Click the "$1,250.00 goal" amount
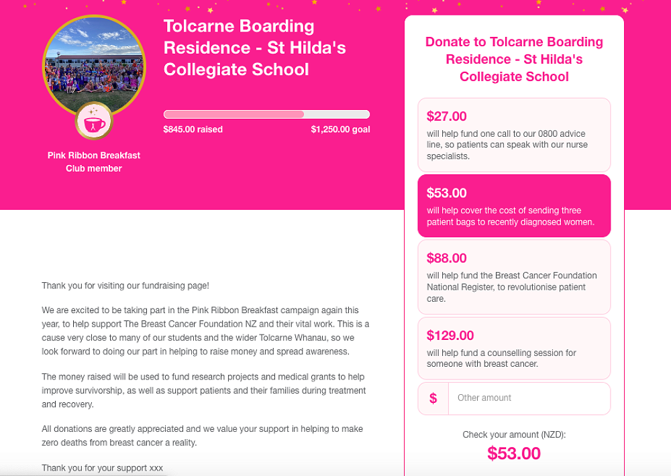The height and width of the screenshot is (476, 671). click(340, 129)
